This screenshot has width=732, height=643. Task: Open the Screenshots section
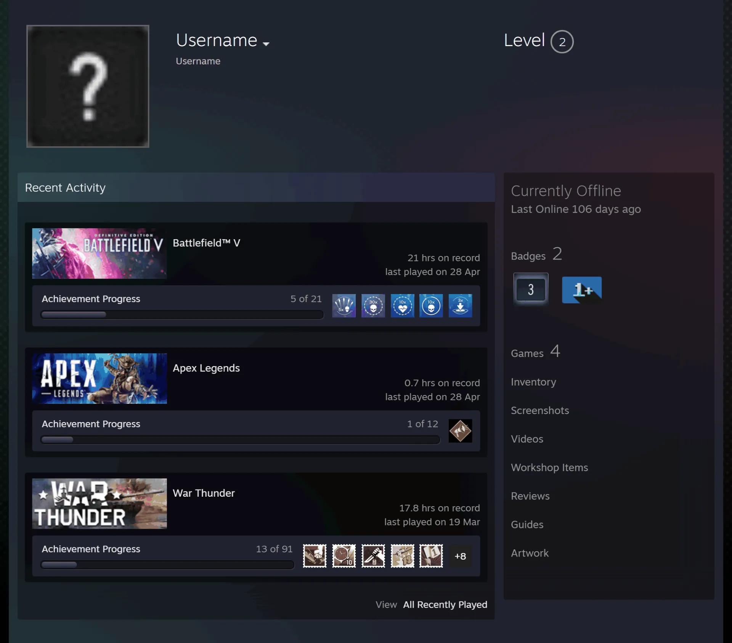540,410
